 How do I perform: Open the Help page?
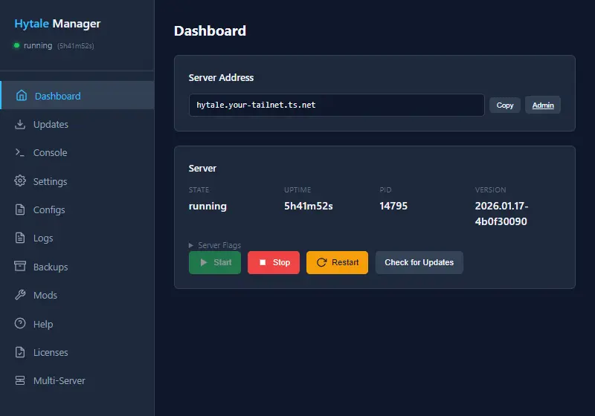pyautogui.click(x=77, y=324)
